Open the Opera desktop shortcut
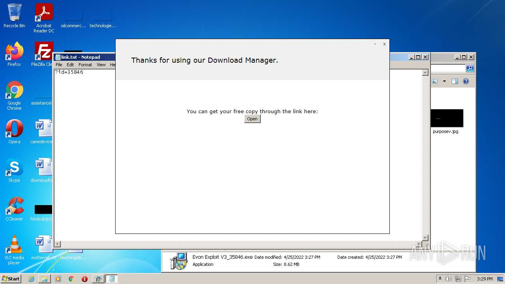 14,132
